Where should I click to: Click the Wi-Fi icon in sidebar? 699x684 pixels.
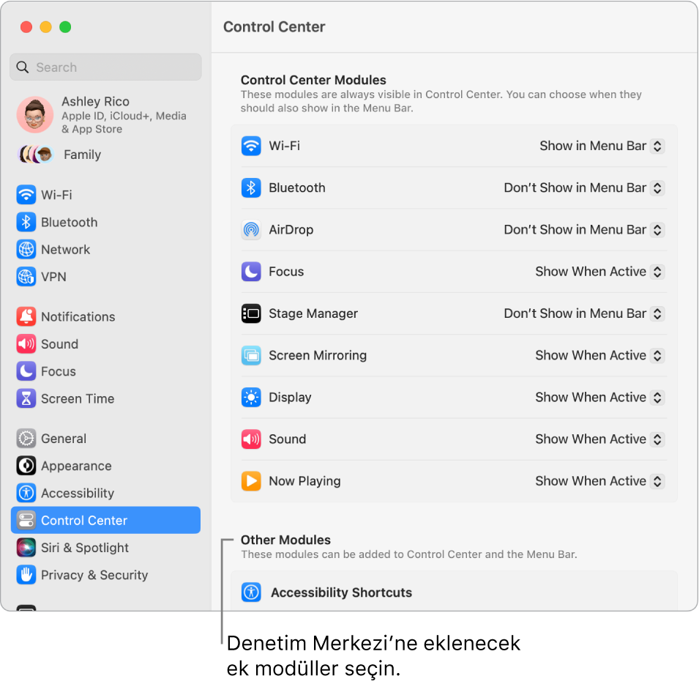tap(26, 195)
